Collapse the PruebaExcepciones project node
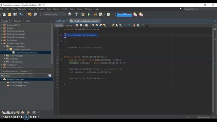217x122 pixels. pos(1,43)
